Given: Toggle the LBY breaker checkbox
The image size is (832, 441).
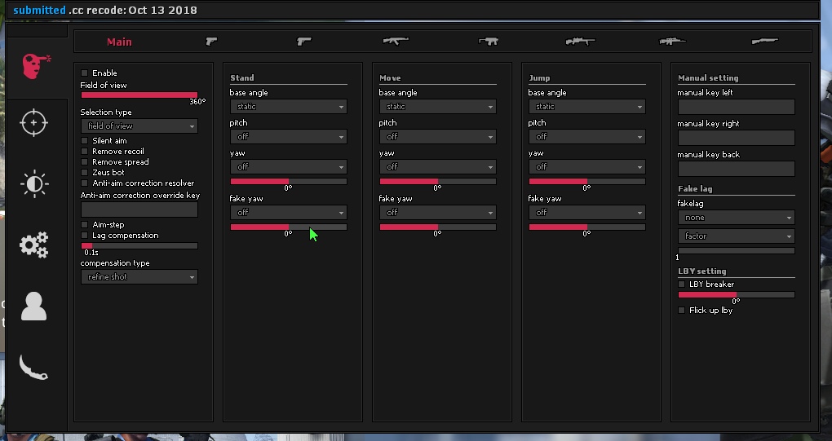Looking at the screenshot, I should coord(682,284).
